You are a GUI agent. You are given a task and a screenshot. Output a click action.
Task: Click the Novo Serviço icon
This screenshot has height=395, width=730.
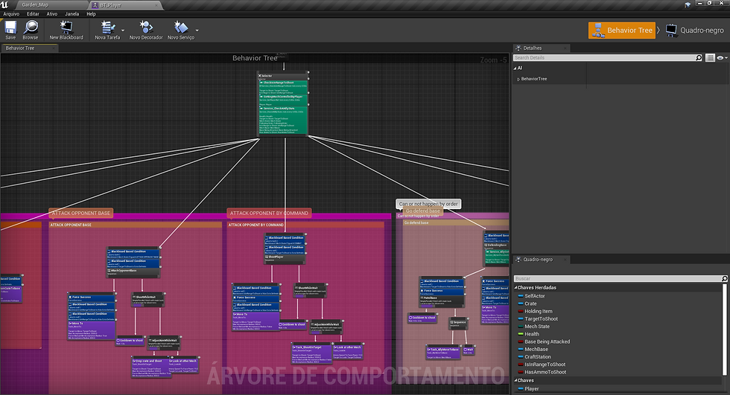[180, 27]
